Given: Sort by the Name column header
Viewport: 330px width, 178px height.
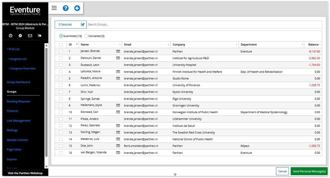Looking at the screenshot, I should pos(100,44).
